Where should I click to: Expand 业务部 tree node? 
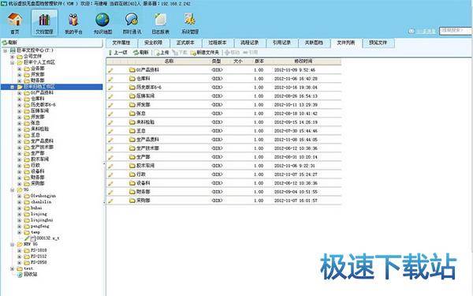click(19, 69)
